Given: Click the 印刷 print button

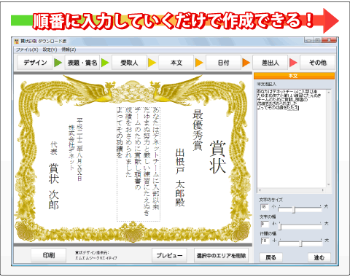Looking at the screenshot, I should (x=49, y=255).
